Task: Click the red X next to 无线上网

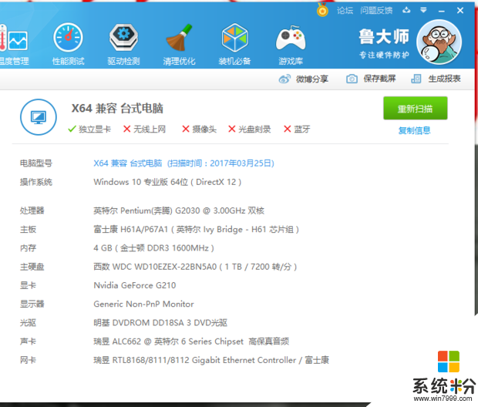Action: click(126, 129)
